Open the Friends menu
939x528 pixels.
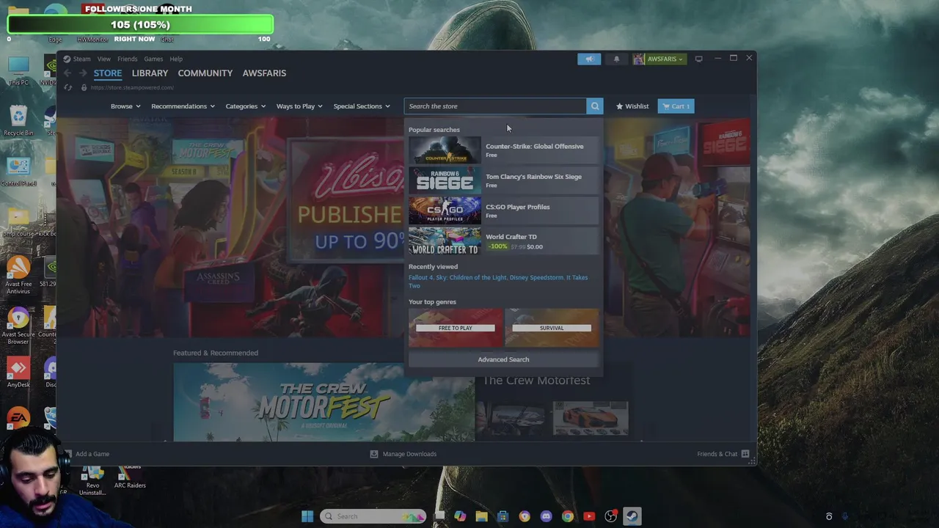pos(127,59)
